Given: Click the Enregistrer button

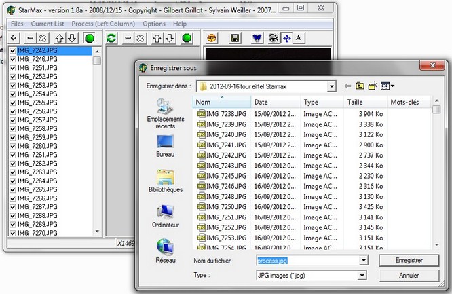Looking at the screenshot, I should [409, 261].
